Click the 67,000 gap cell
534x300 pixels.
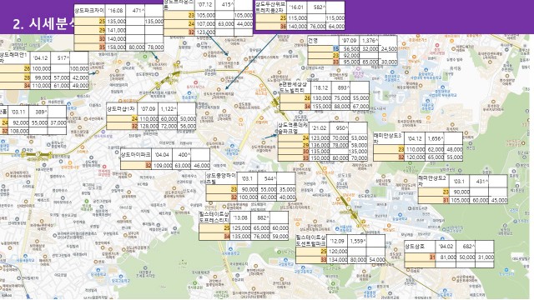360,106
